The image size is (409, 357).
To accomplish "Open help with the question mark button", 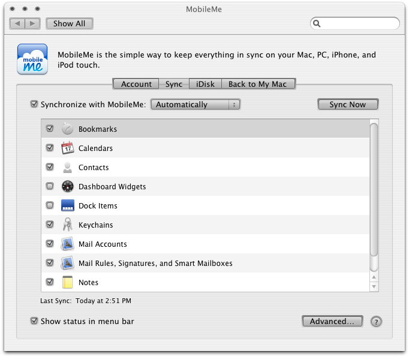I will [x=376, y=322].
